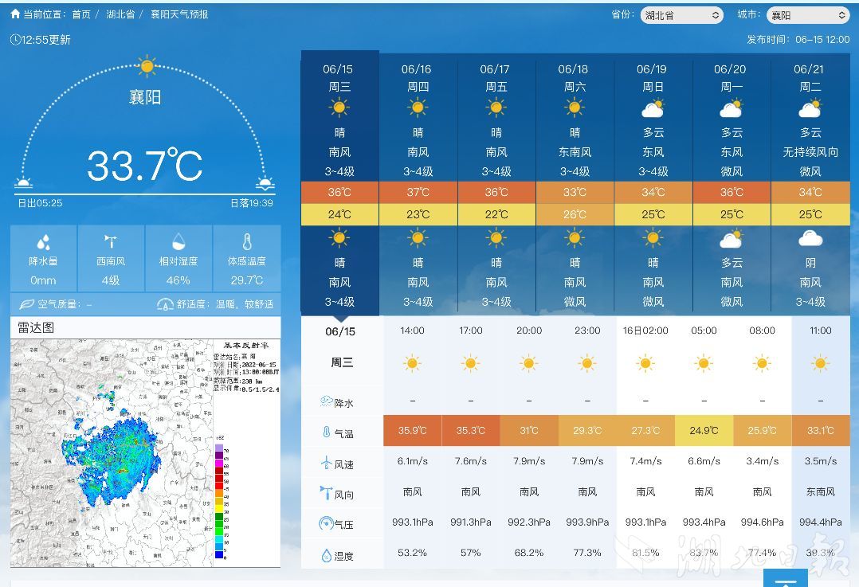Click the 风向 wind vane row icon
The image size is (859, 587).
(327, 493)
